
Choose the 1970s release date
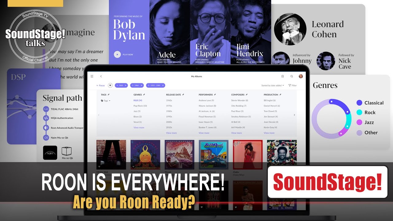click(169, 106)
